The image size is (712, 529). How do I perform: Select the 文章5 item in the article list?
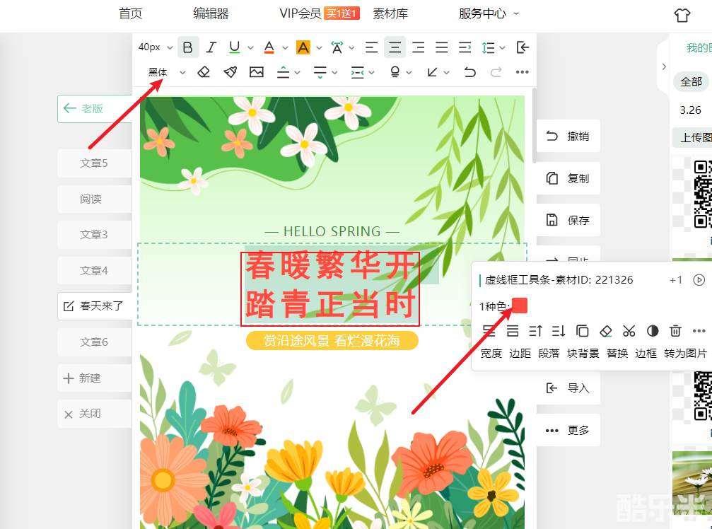point(93,163)
